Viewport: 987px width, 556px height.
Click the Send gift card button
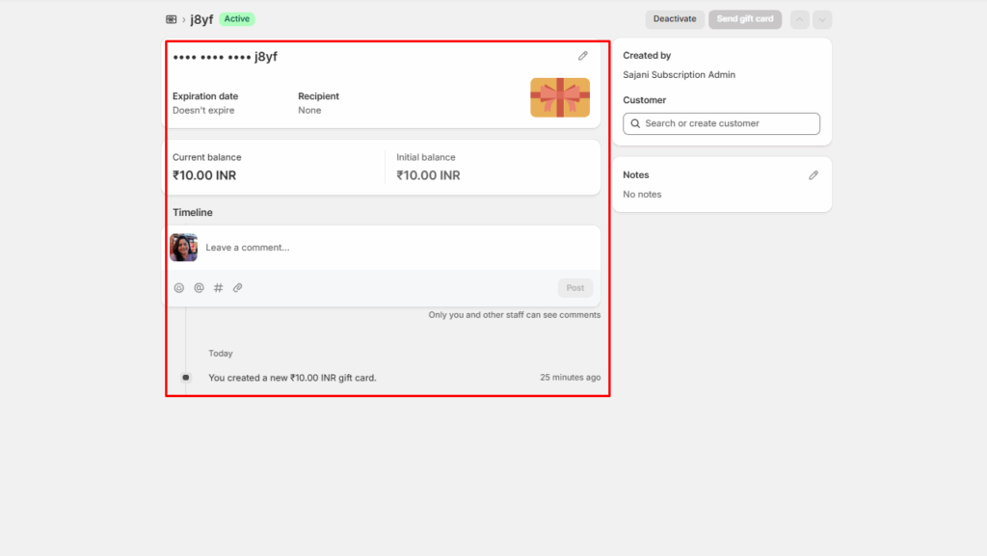coord(744,19)
